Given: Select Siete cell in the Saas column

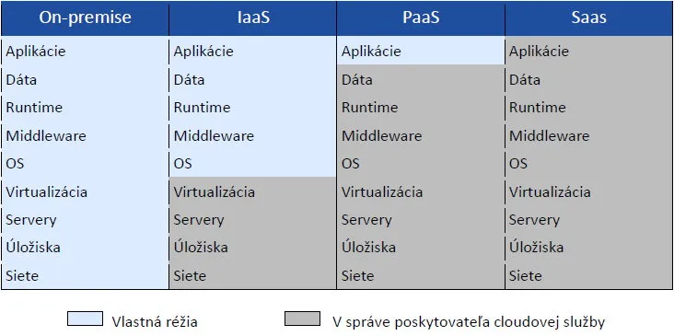Looking at the screenshot, I should click(589, 275).
